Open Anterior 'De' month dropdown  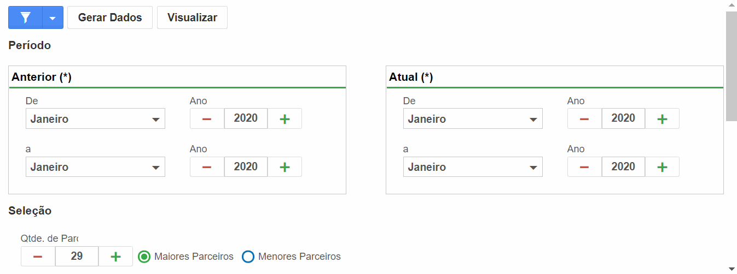pos(95,118)
